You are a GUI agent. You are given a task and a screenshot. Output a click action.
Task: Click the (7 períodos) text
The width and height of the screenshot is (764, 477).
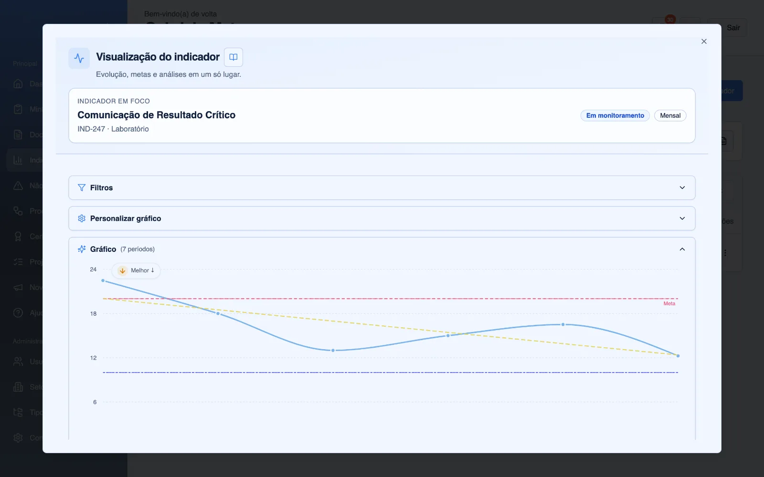[138, 249]
